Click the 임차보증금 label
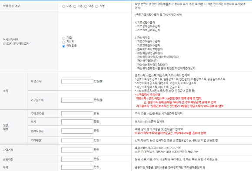 pyautogui.click(x=37, y=131)
